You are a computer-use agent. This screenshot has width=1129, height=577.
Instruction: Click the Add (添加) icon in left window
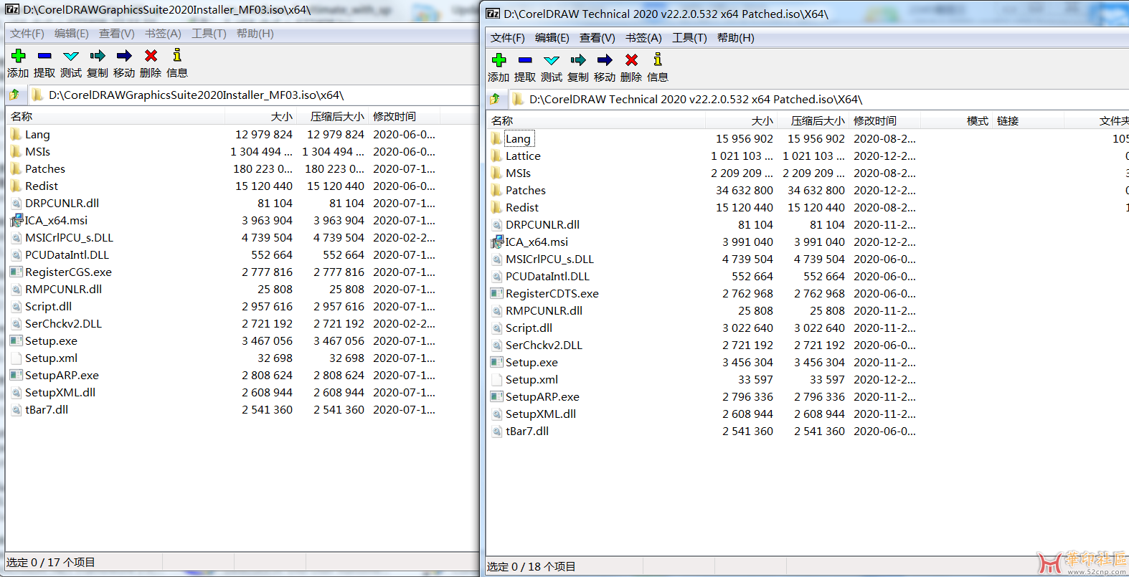coord(19,55)
